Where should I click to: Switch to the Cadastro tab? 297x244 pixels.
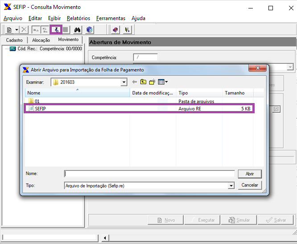click(x=14, y=40)
